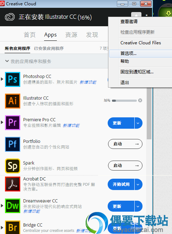The width and height of the screenshot is (172, 234).
Task: Click 启动 button for Spark
Action: tap(125, 166)
